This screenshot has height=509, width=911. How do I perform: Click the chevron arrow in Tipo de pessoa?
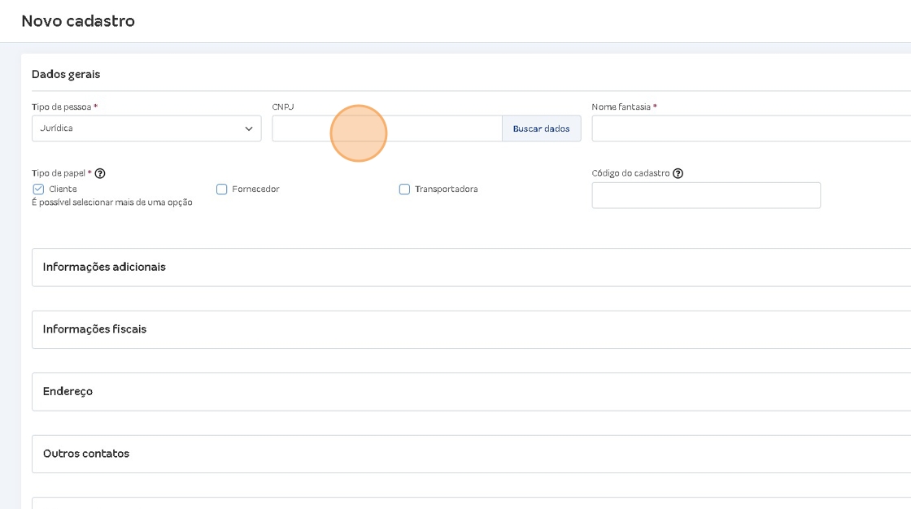coord(249,128)
